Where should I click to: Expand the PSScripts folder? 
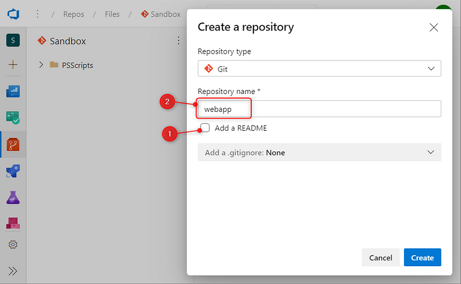click(x=41, y=65)
